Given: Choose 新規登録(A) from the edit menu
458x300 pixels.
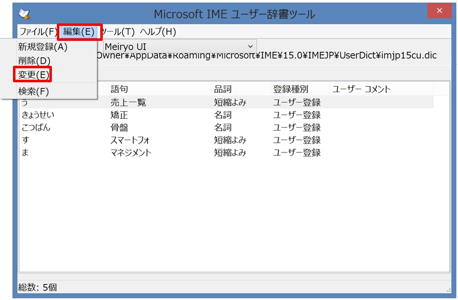Looking at the screenshot, I should pyautogui.click(x=42, y=47).
